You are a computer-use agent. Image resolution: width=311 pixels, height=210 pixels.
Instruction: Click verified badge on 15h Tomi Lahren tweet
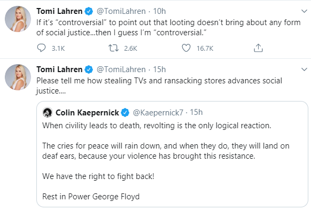tap(89, 69)
